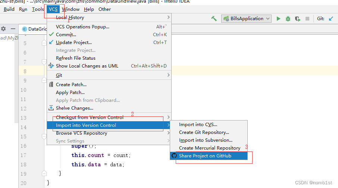Click the UML diagram icon in menu

tap(51, 66)
